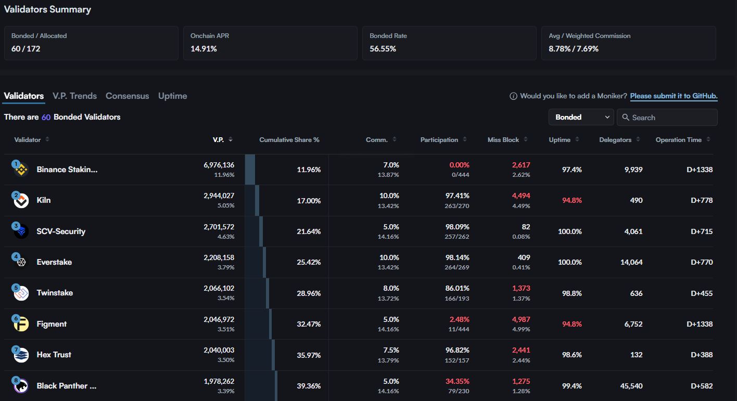
Task: Click the Kiln validator logo
Action: point(21,200)
